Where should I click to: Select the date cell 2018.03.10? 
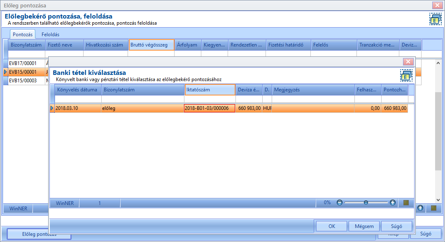coord(78,108)
